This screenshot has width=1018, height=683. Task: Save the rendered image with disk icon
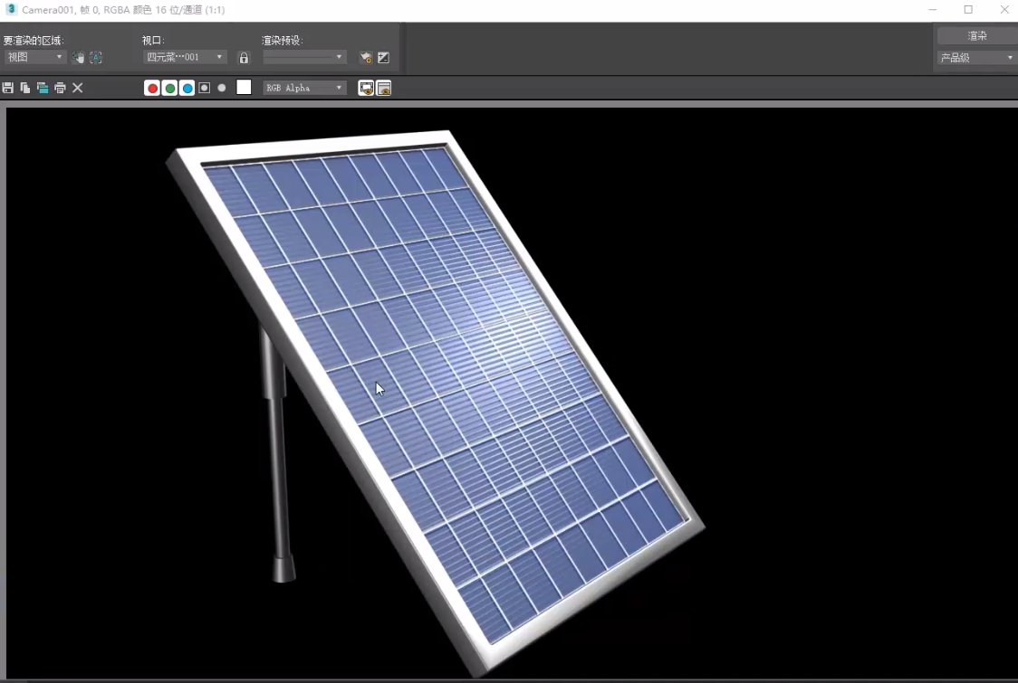tap(8, 88)
